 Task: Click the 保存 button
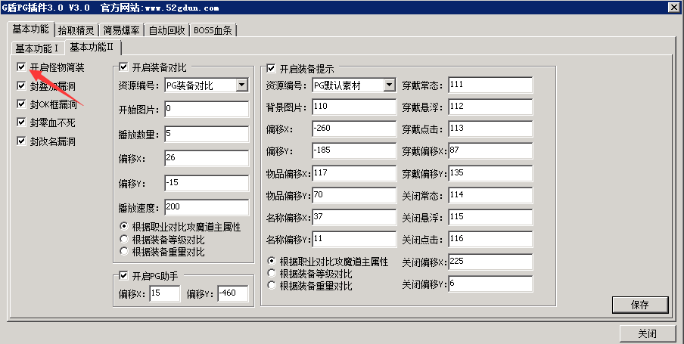coord(640,305)
